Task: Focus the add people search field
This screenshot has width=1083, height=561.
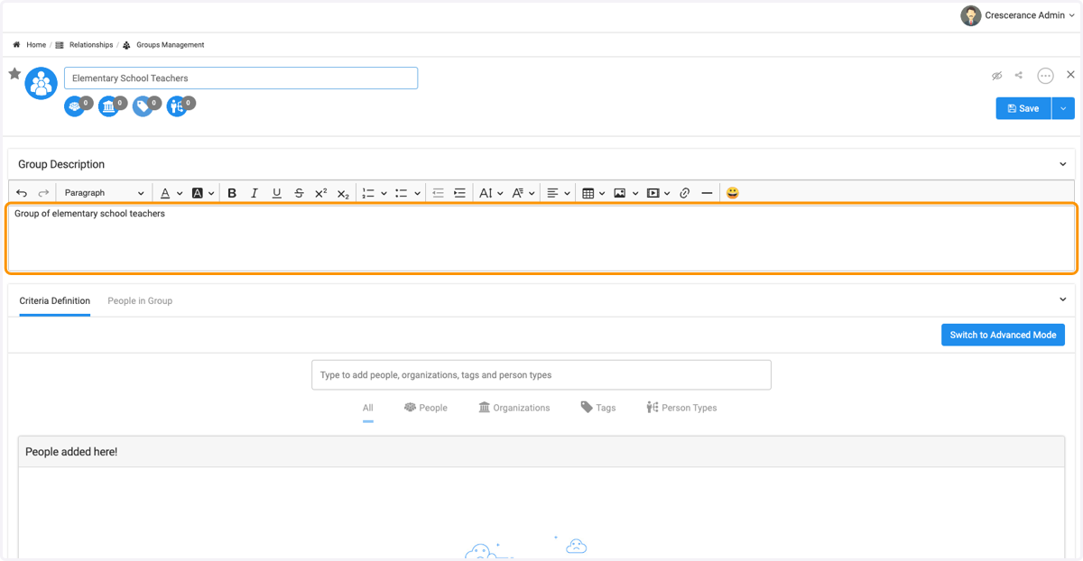Action: pyautogui.click(x=541, y=375)
